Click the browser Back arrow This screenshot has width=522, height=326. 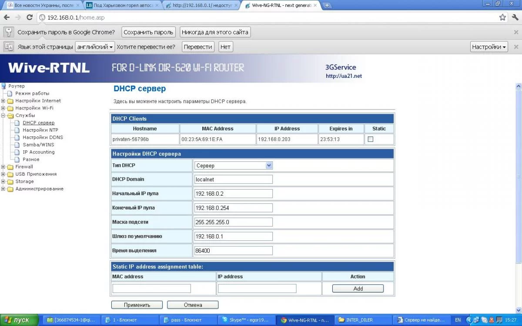pos(7,17)
